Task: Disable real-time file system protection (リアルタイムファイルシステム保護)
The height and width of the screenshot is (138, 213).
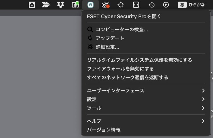Action: 140,60
